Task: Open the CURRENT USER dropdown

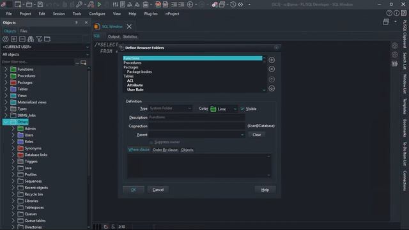Action: (88, 47)
